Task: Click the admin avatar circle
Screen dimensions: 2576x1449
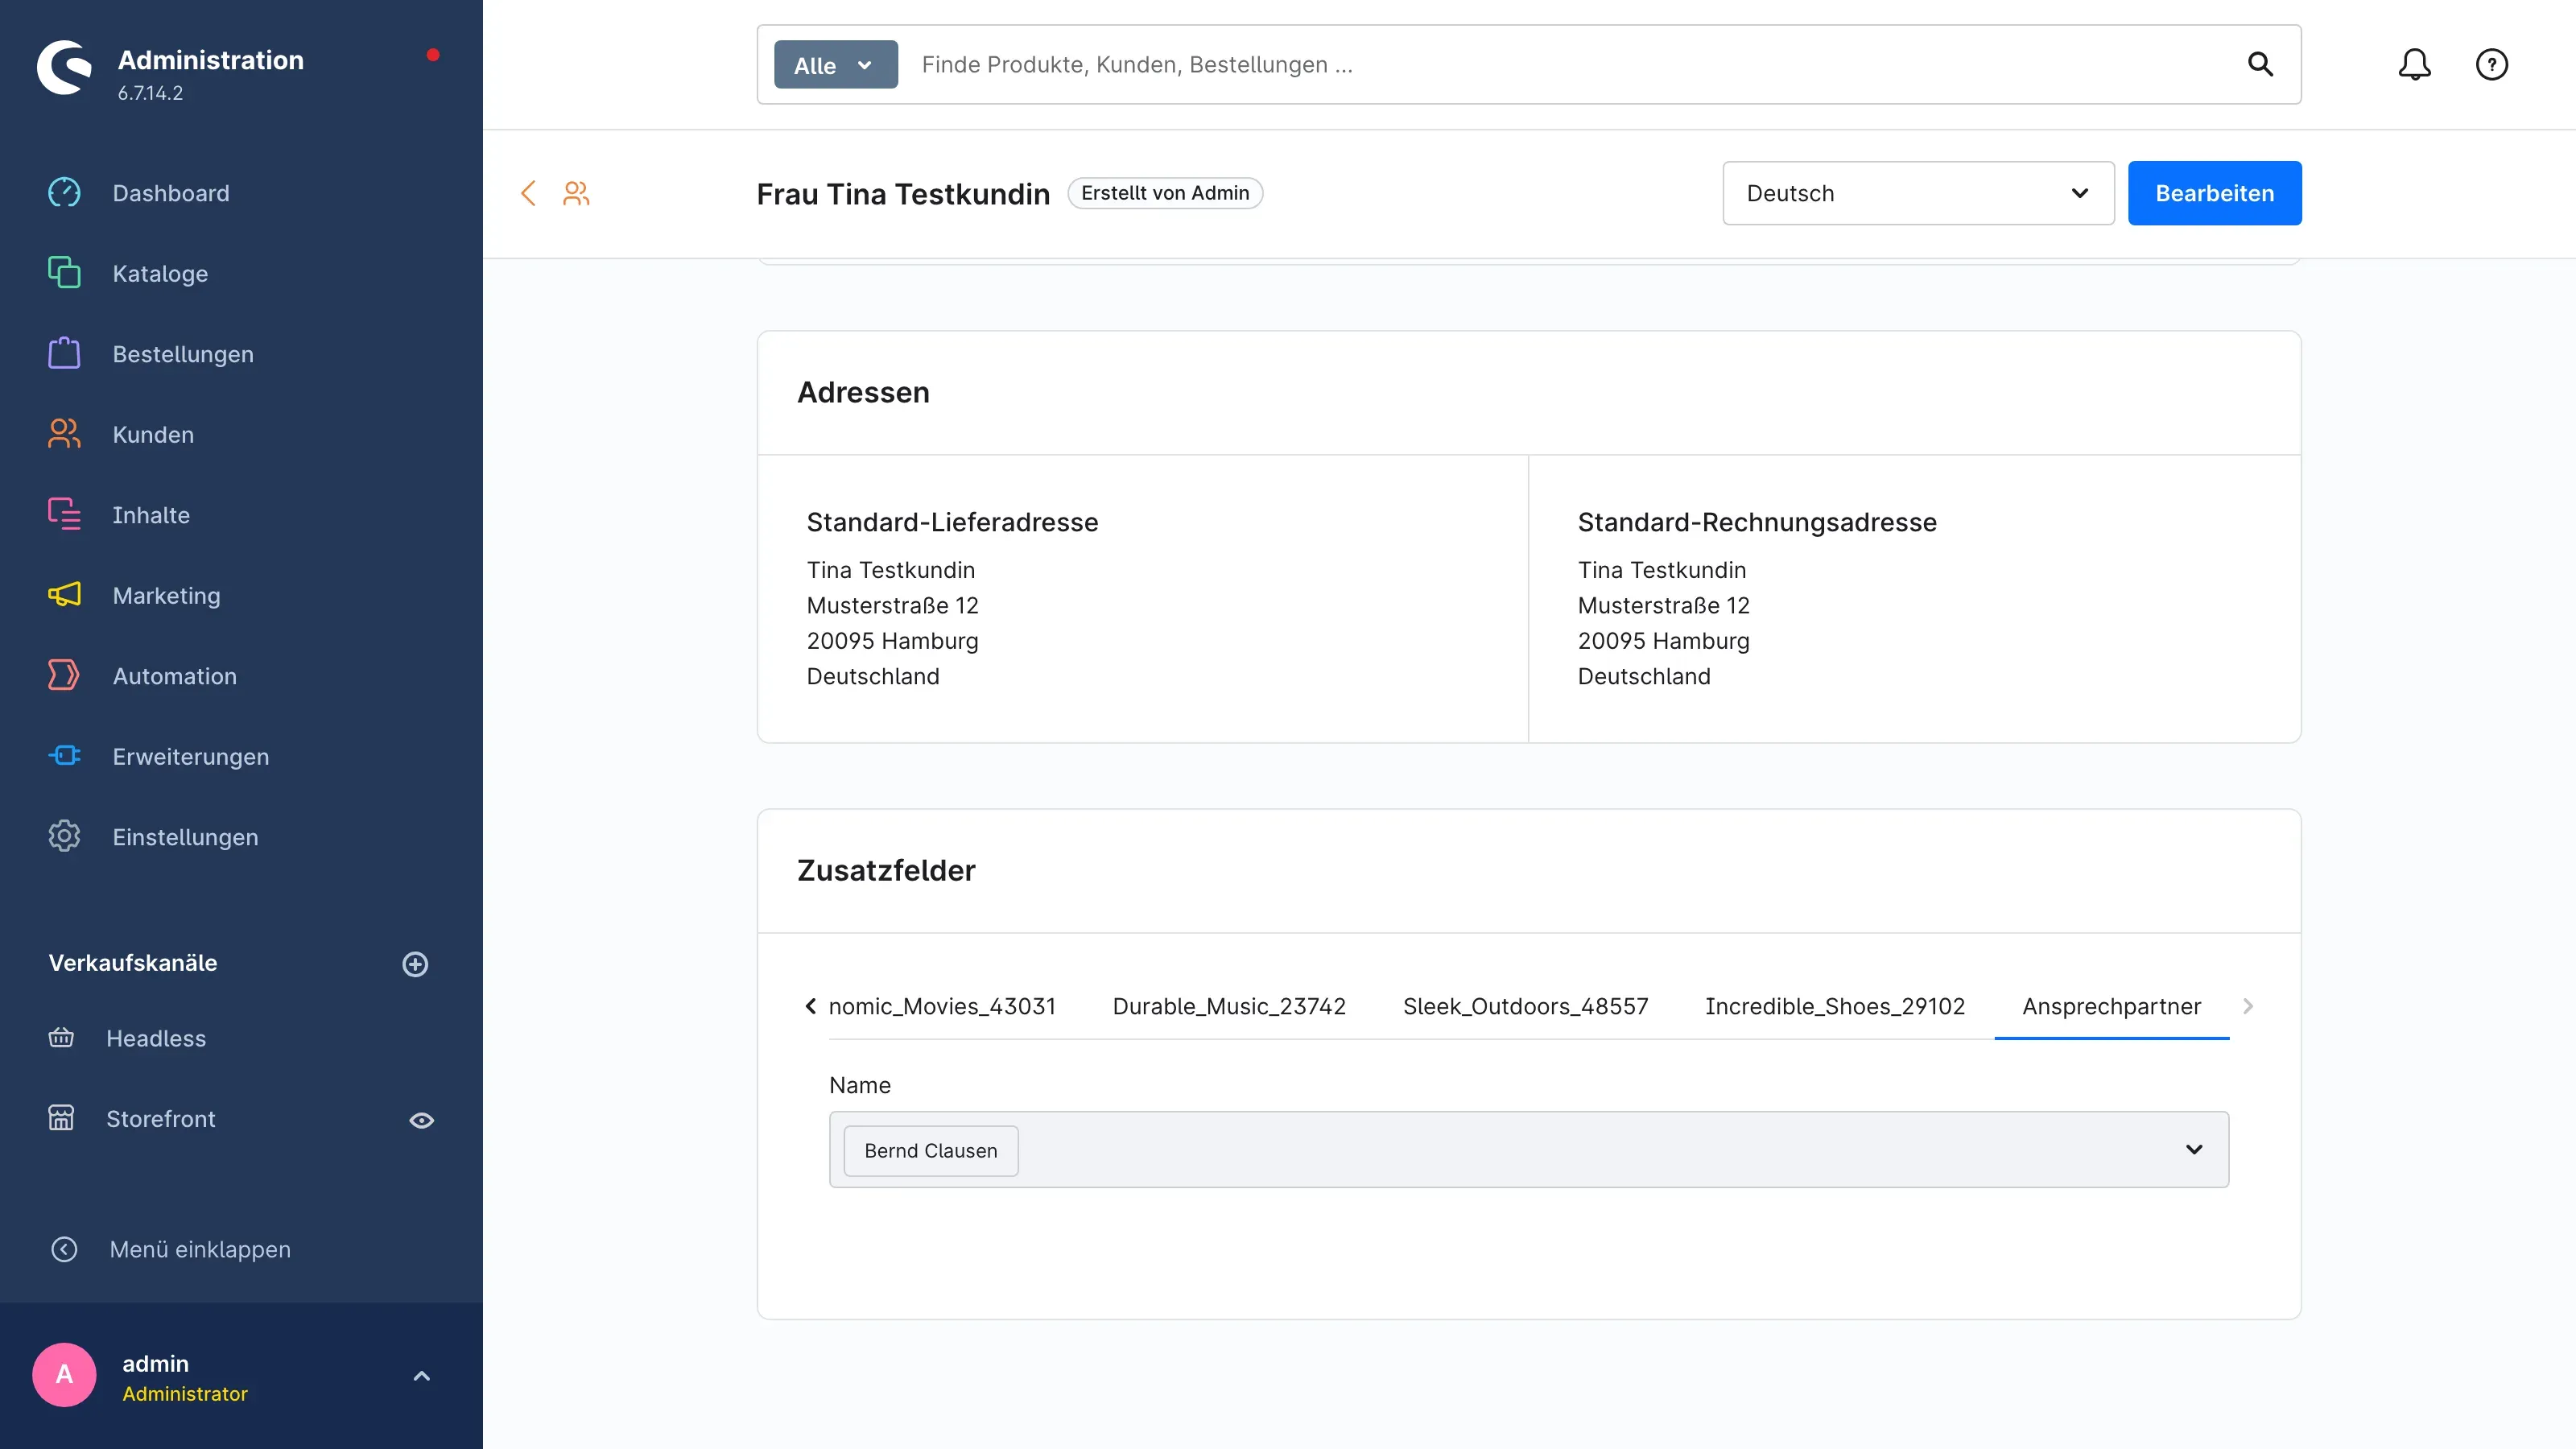Action: [x=64, y=1375]
